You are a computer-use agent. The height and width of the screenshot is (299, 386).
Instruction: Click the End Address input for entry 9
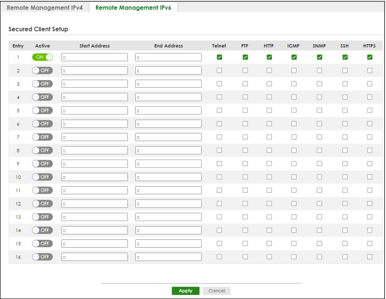[168, 163]
